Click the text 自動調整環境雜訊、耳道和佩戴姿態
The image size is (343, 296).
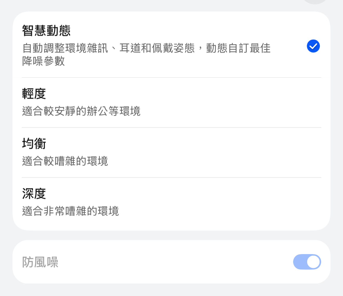pyautogui.click(x=108, y=48)
